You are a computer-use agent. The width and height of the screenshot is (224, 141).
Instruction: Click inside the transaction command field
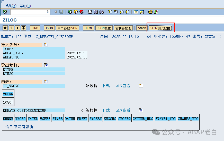tap(29, 12)
